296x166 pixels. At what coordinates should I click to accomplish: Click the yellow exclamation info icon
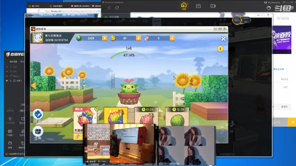point(220,49)
